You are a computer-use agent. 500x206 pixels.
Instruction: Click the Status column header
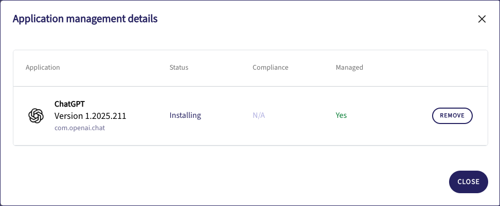(178, 68)
